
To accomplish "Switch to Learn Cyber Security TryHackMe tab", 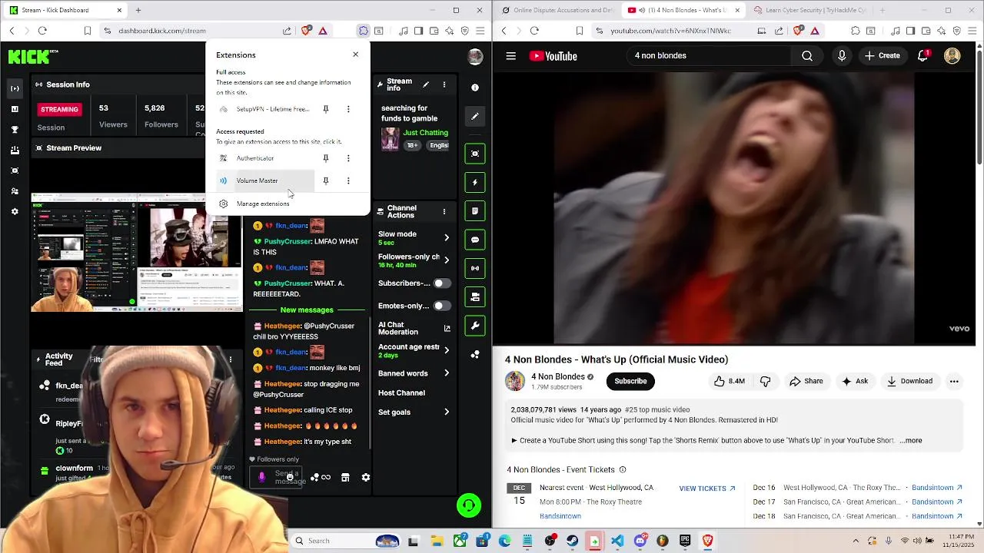I will (811, 10).
